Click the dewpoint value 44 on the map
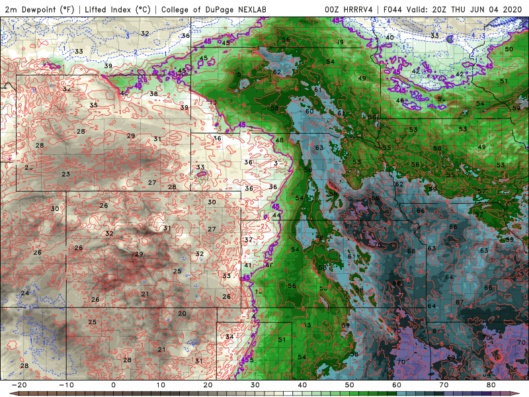529x397 pixels. (276, 215)
